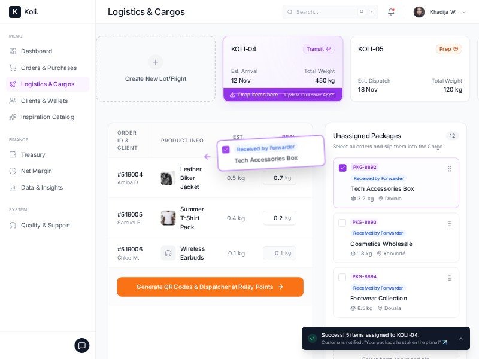This screenshot has height=359, width=479.
Task: Click the headphones thumbnail for Wireless Earbuds
Action: click(168, 253)
